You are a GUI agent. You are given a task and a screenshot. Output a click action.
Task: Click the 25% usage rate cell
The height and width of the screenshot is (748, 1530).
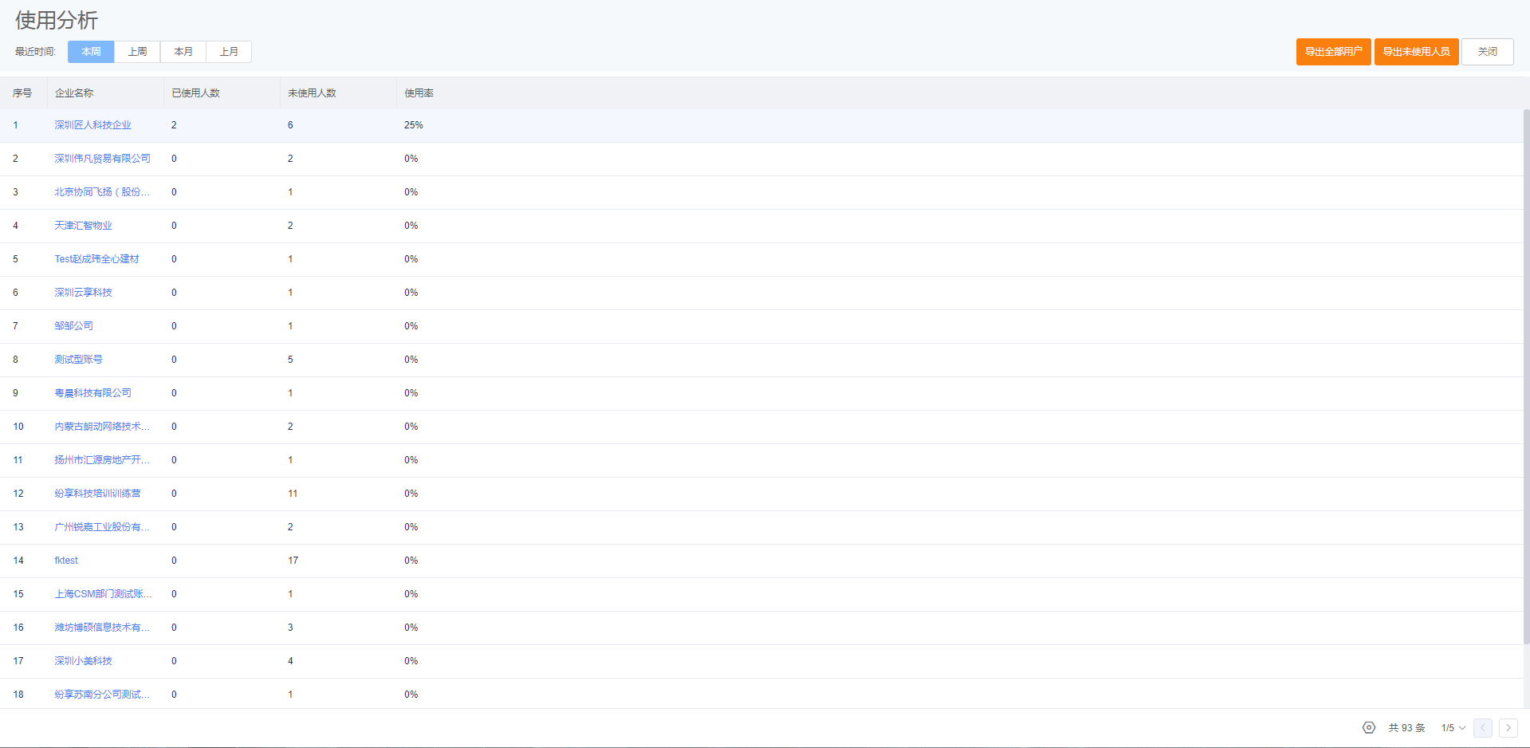pos(413,125)
